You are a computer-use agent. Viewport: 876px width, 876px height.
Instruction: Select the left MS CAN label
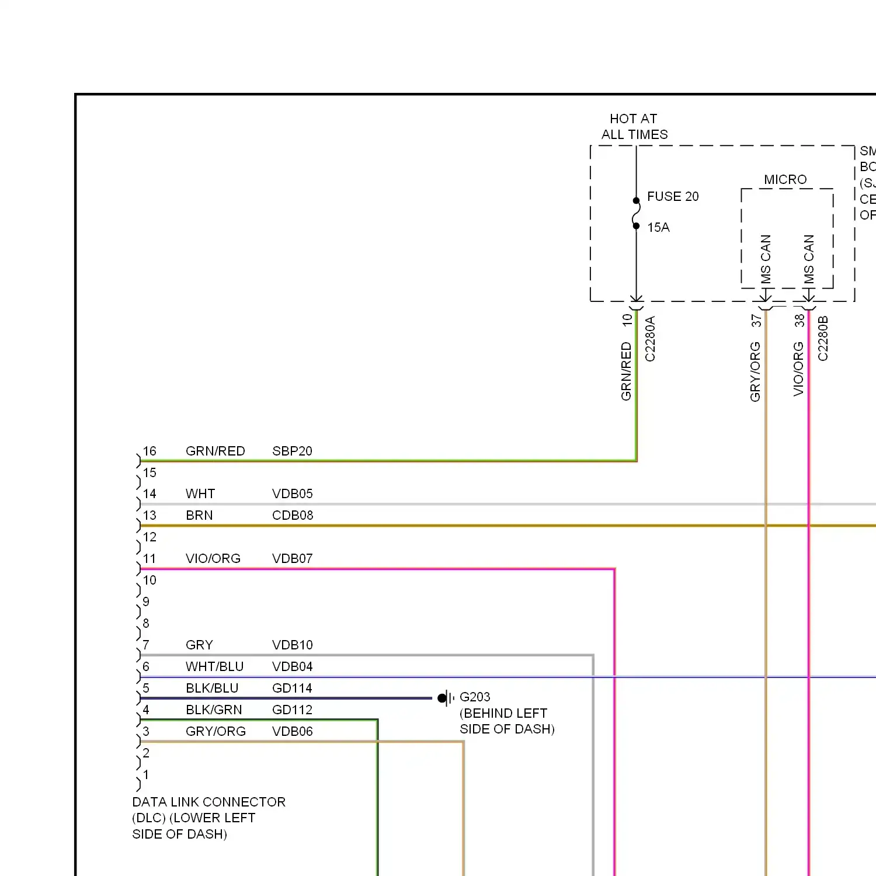tap(766, 259)
